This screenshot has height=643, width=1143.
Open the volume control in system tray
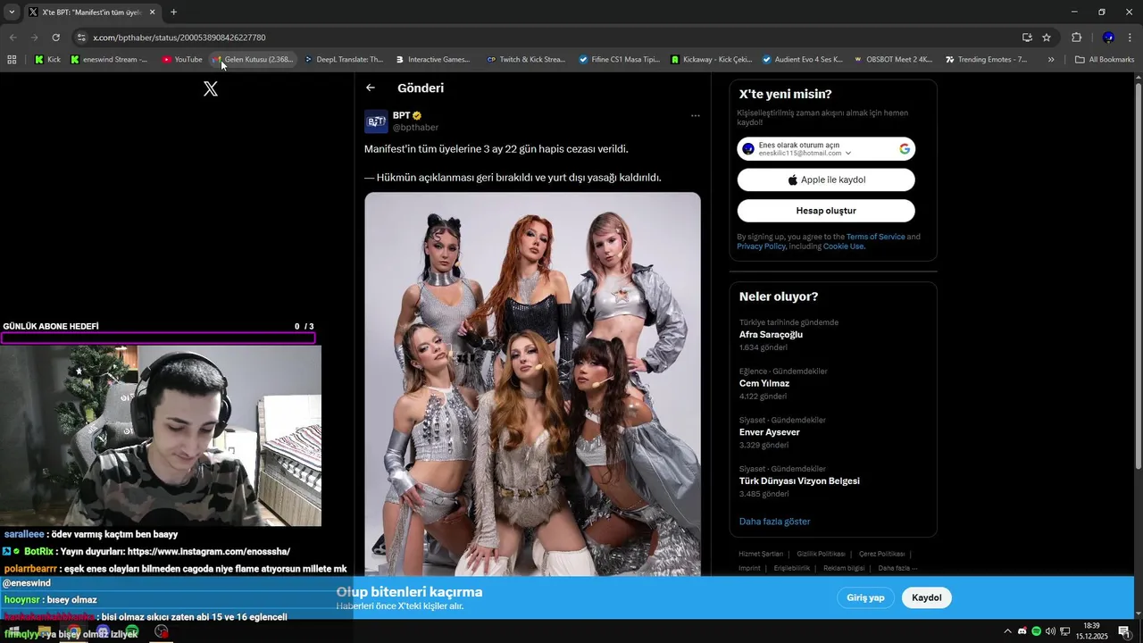(1050, 631)
